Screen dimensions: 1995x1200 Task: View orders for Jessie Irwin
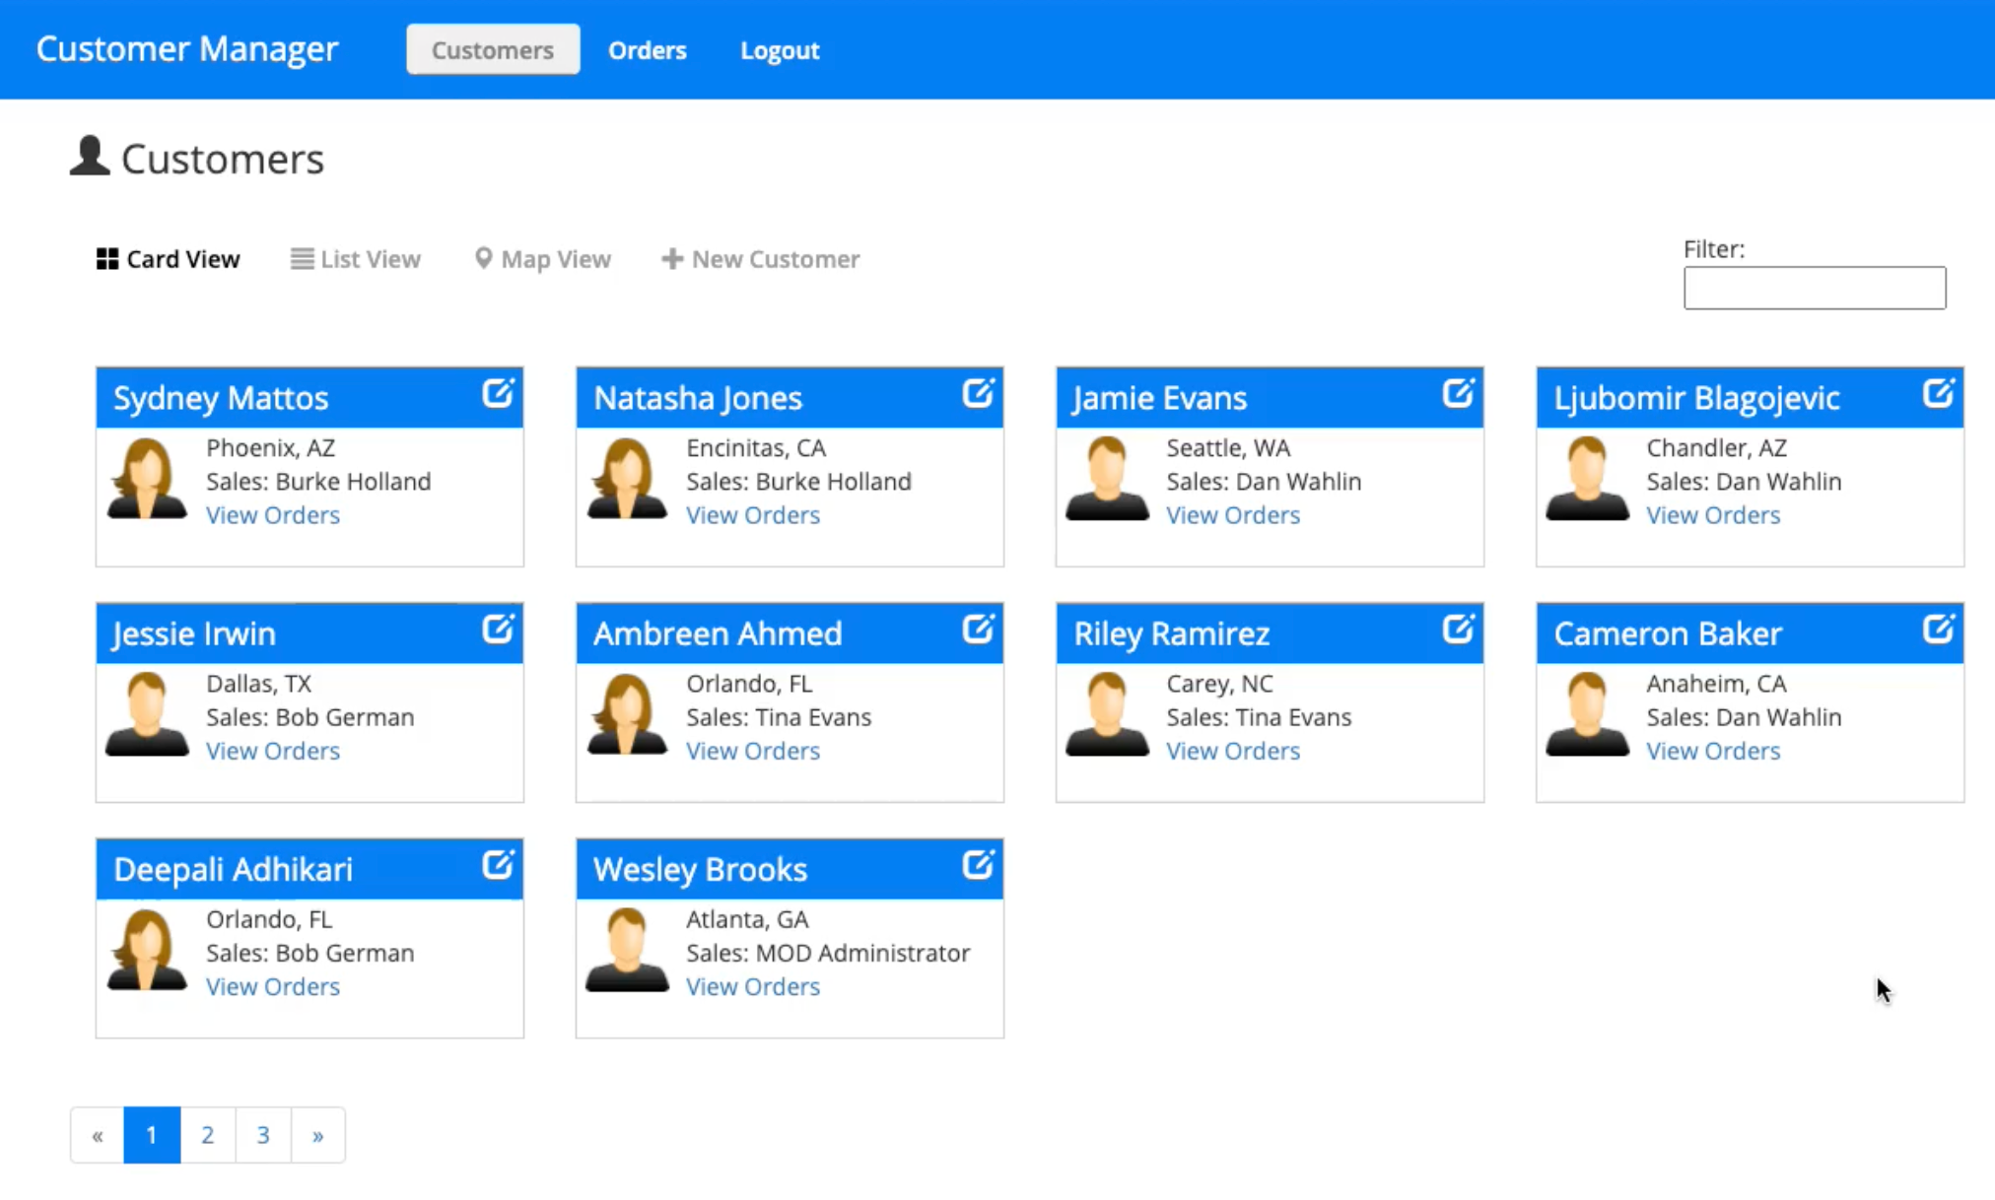[x=271, y=751]
